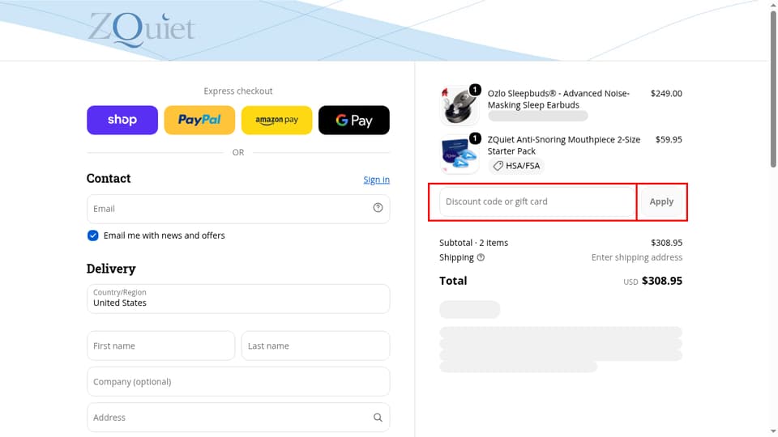Open the Sign in link
This screenshot has width=778, height=437.
click(377, 180)
